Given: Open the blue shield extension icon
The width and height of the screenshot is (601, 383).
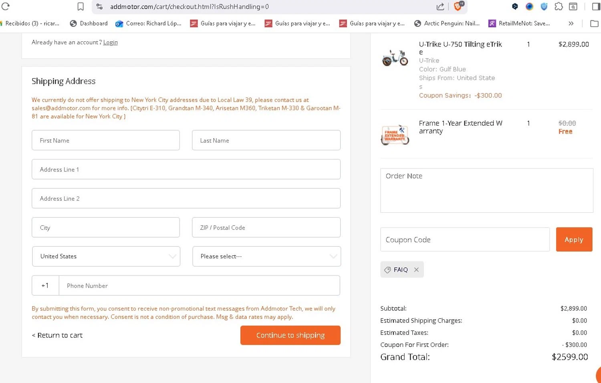Looking at the screenshot, I should [x=544, y=6].
